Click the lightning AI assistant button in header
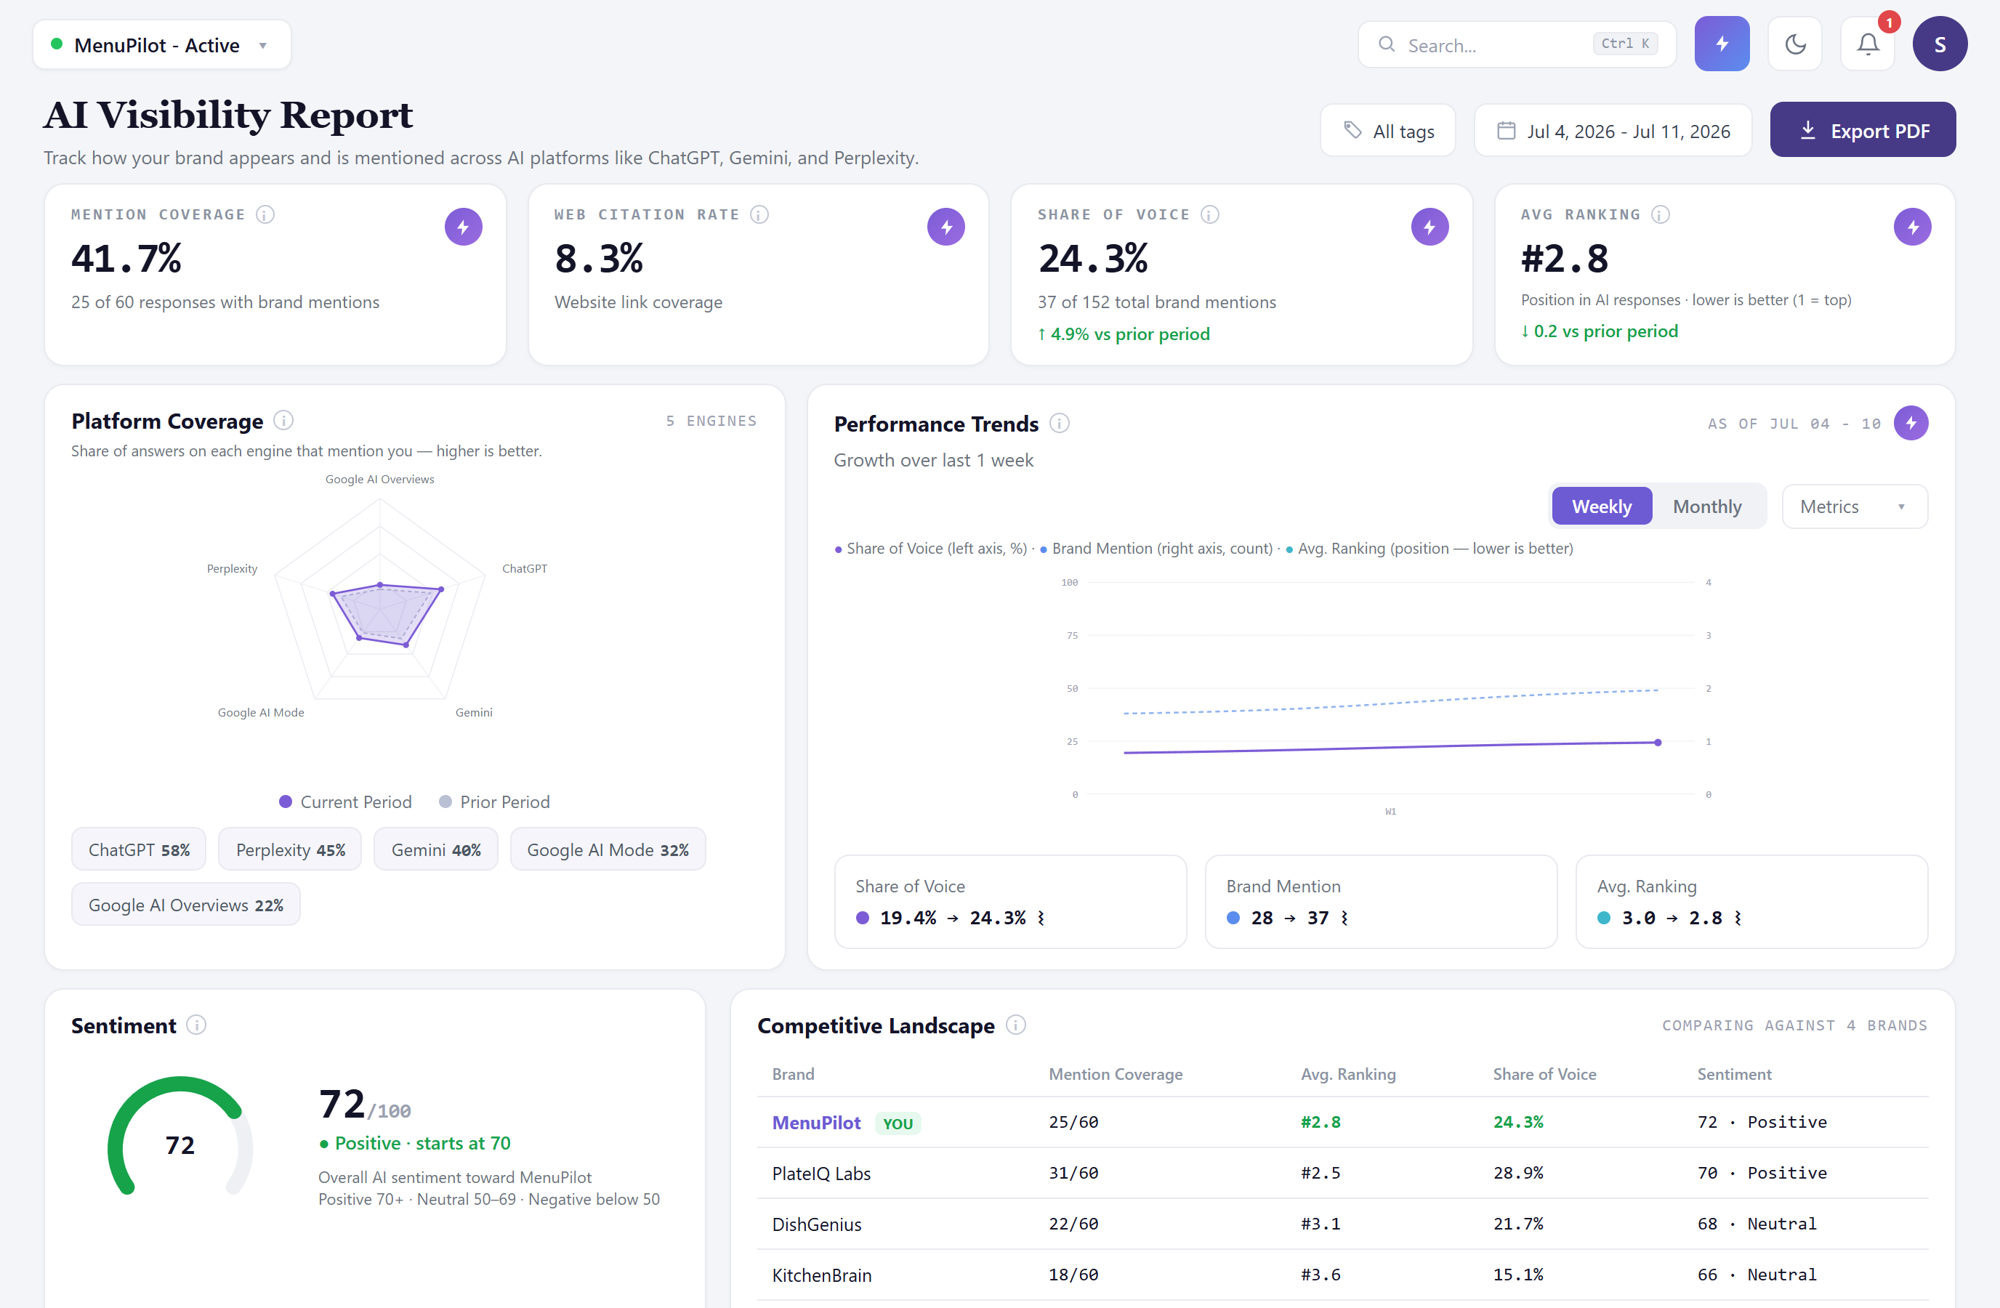2000x1308 pixels. [1721, 44]
